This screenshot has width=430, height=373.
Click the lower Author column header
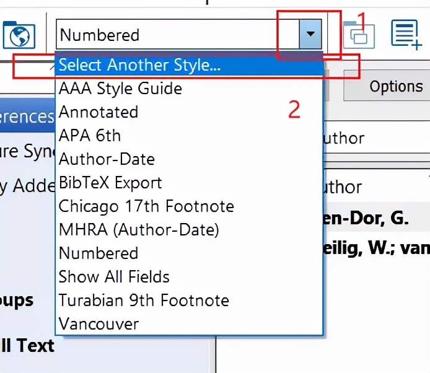coord(377,187)
